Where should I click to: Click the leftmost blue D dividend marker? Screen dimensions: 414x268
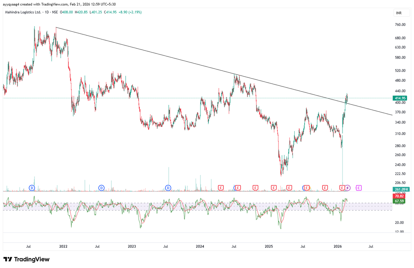[x=32, y=188]
